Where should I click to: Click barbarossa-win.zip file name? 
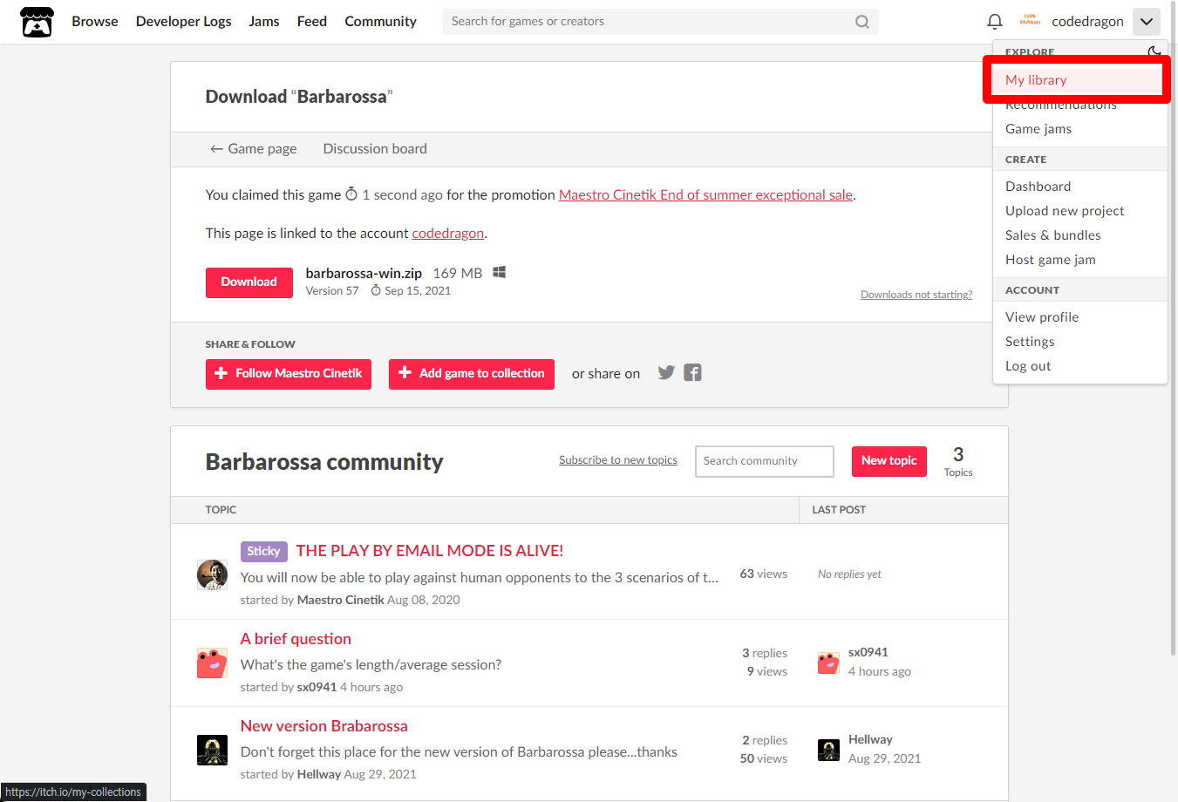(x=364, y=274)
